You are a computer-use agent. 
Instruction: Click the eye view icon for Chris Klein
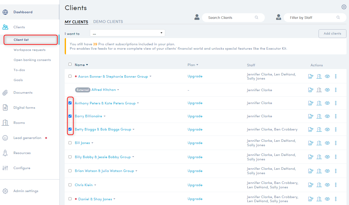(327, 185)
